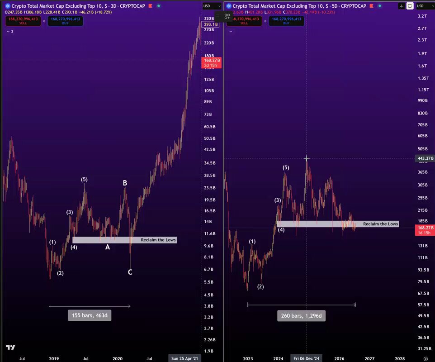Click the 'Sun 25 Apr '21' date label on the time axis
This screenshot has width=435, height=362.
pyautogui.click(x=185, y=358)
